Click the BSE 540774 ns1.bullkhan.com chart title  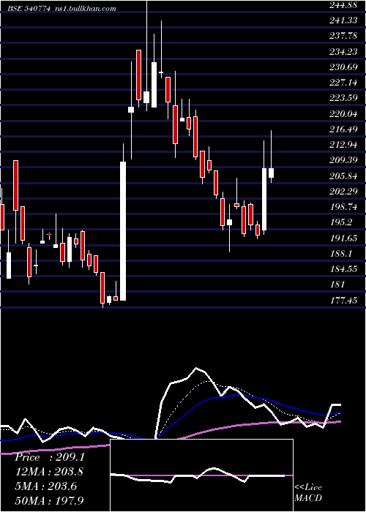click(61, 9)
